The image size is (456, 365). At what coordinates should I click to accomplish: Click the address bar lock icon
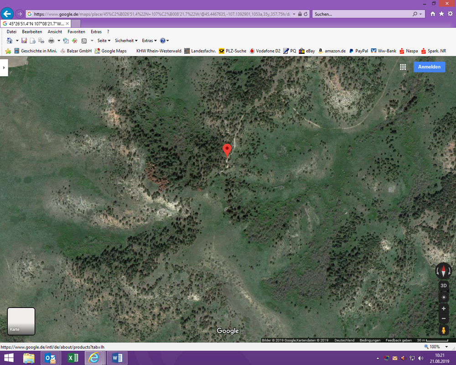[x=300, y=14]
